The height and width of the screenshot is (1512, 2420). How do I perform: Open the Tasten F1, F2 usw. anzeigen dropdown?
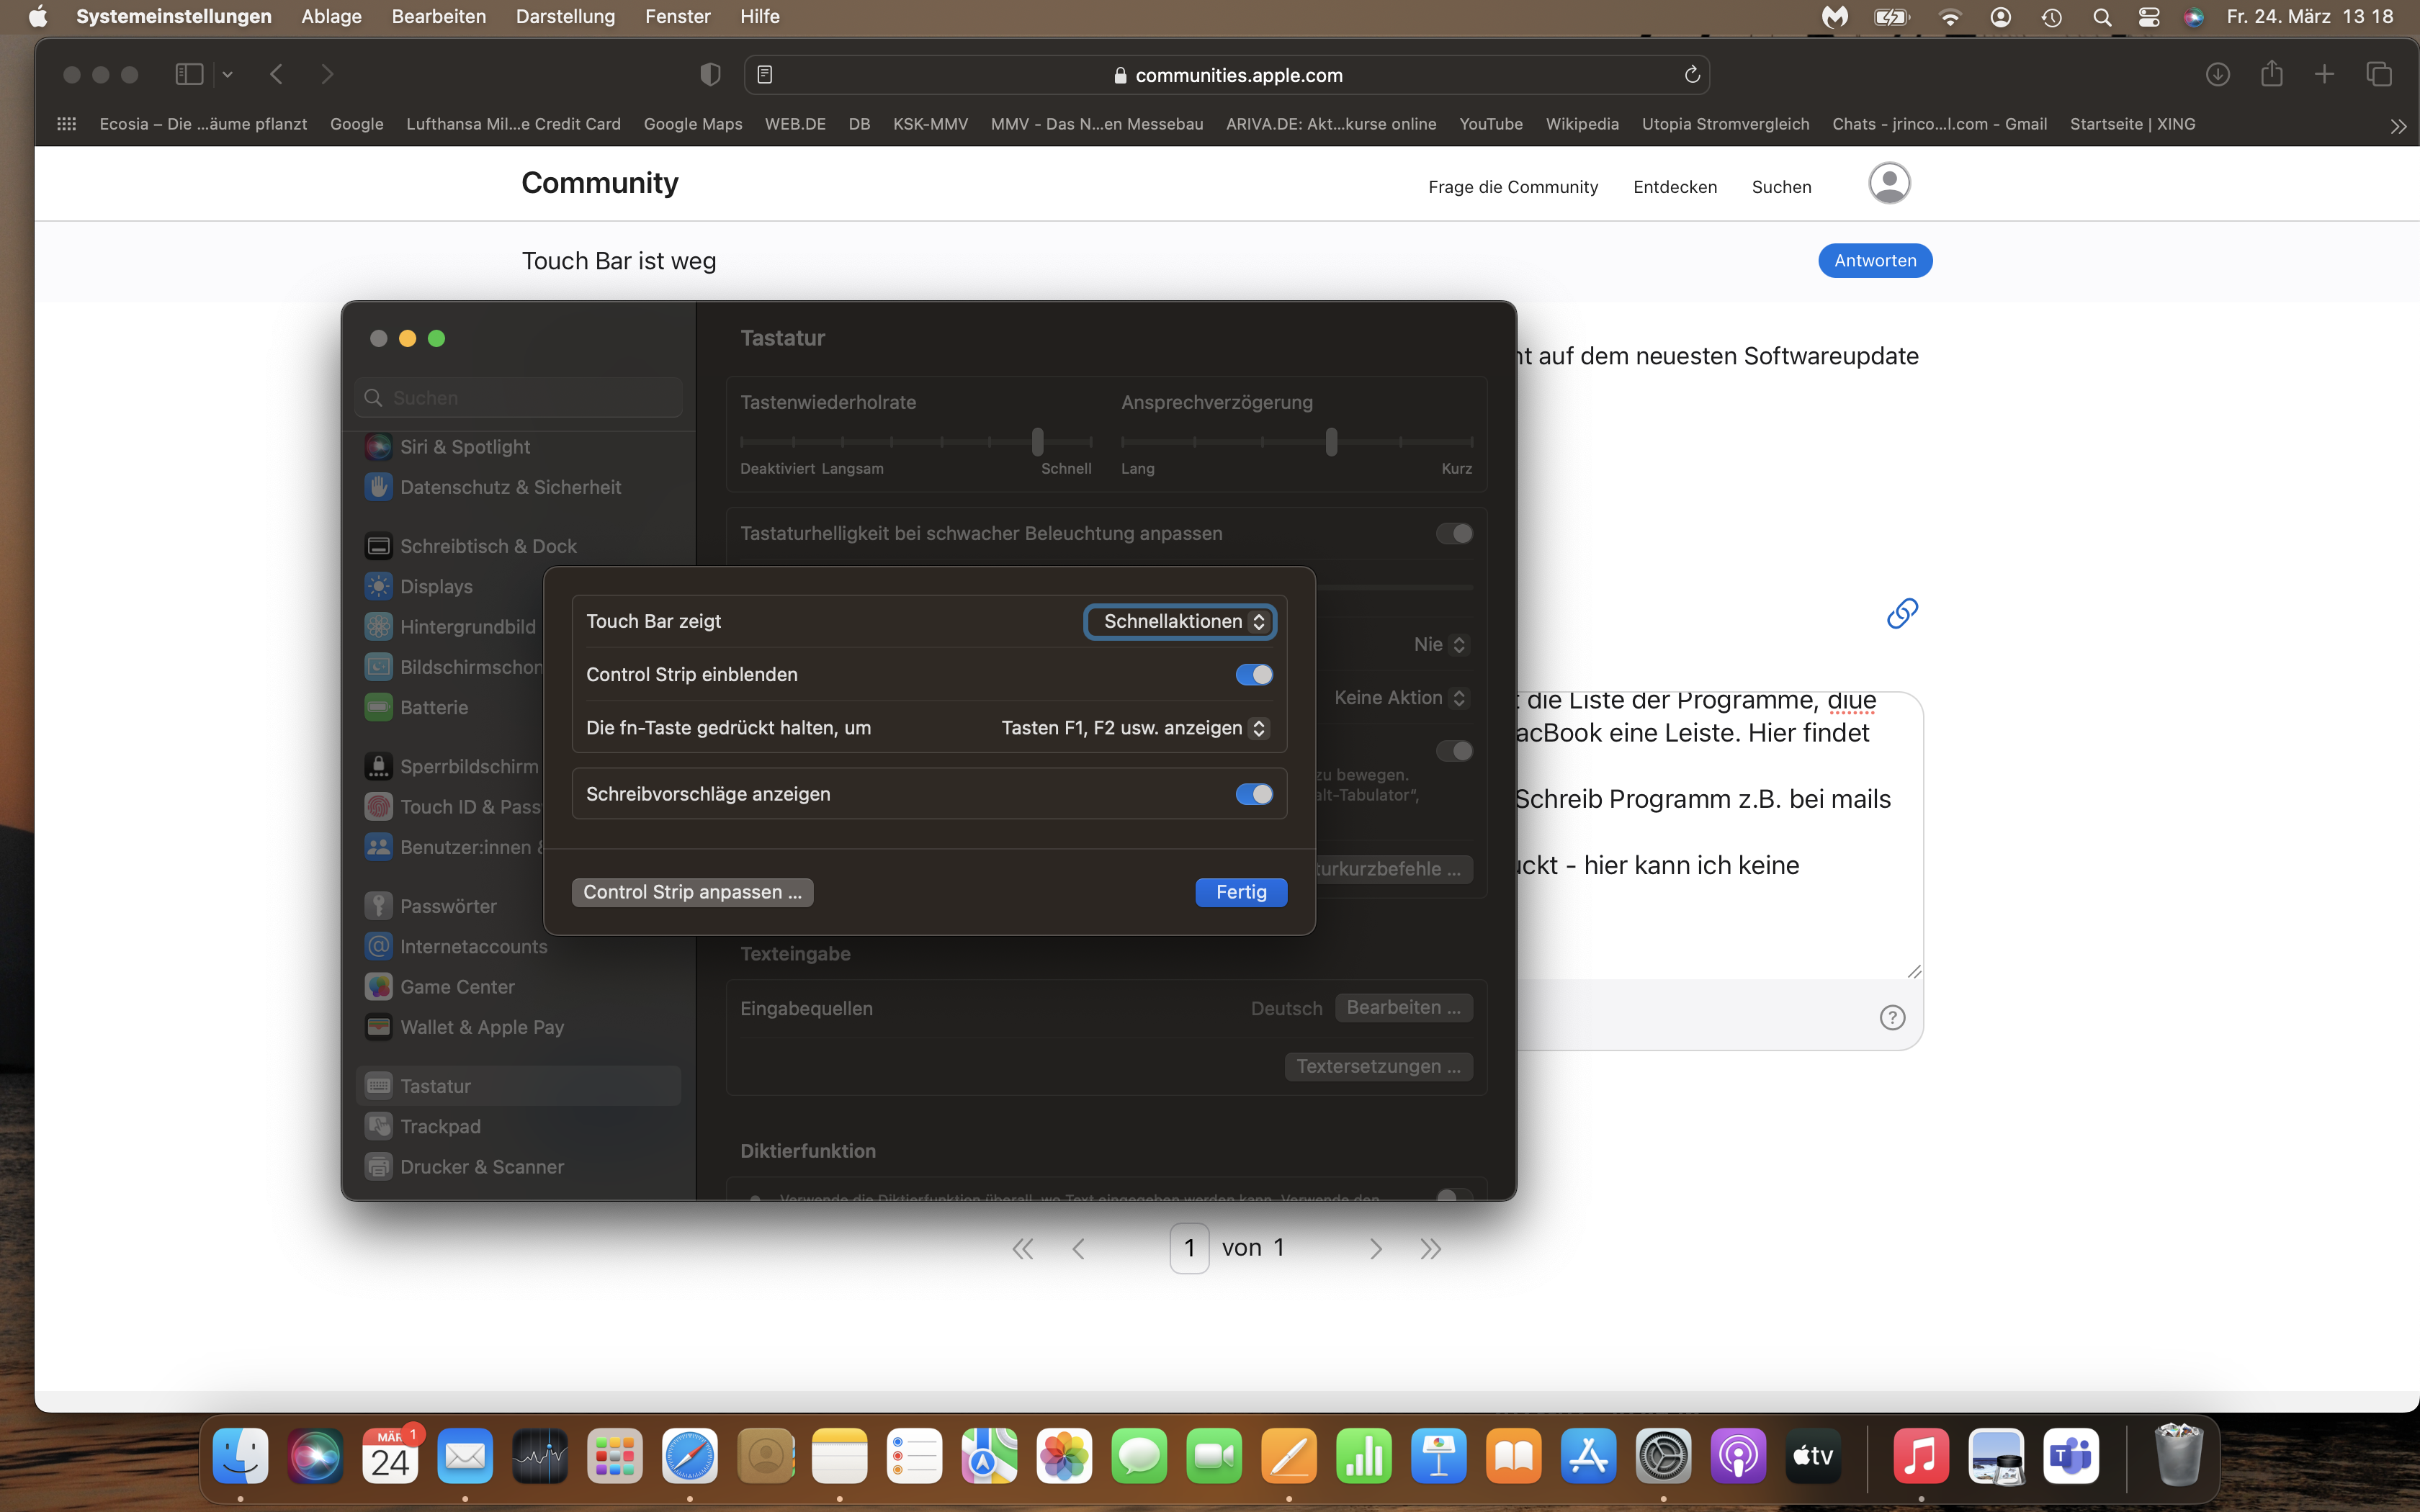[1135, 728]
